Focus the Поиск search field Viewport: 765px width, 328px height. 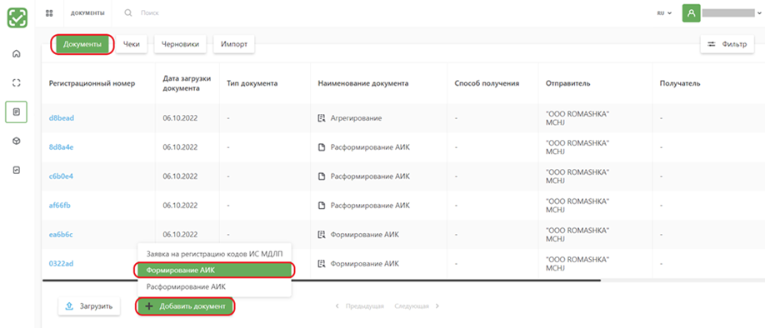pos(150,13)
